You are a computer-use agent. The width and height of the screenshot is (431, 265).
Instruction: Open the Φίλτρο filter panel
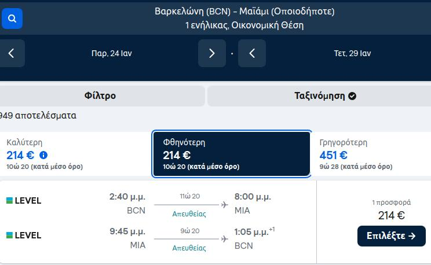pyautogui.click(x=101, y=96)
